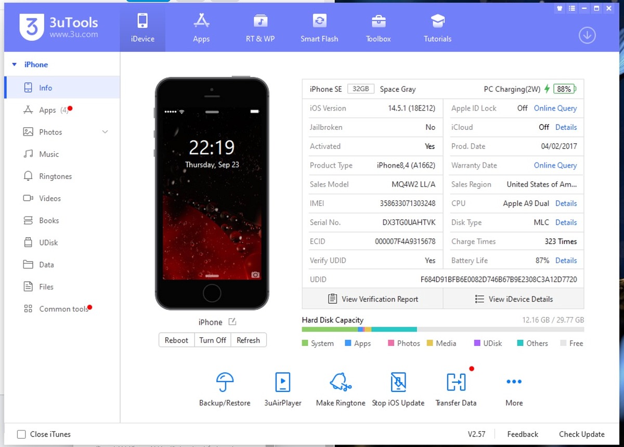Viewport: 624px width, 447px height.
Task: Click Online Query for Warranty Date
Action: pos(555,165)
